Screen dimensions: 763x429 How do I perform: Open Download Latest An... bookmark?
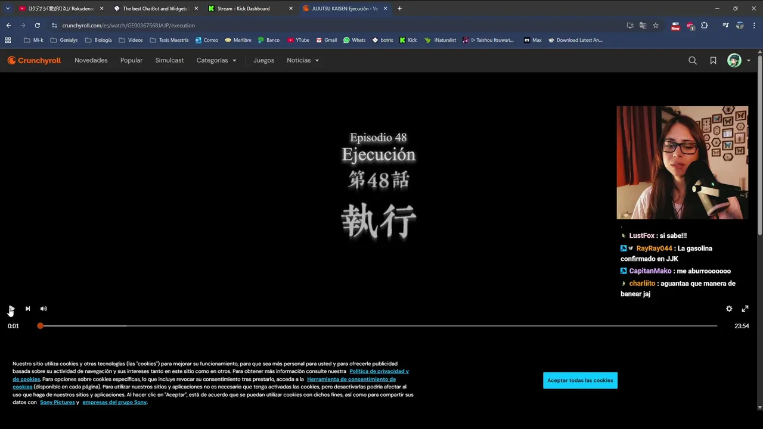(575, 40)
